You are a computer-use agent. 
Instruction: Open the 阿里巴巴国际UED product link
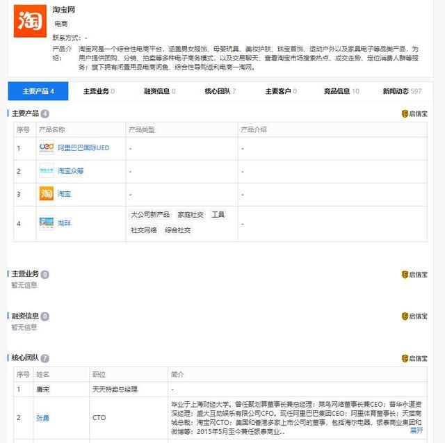click(83, 148)
